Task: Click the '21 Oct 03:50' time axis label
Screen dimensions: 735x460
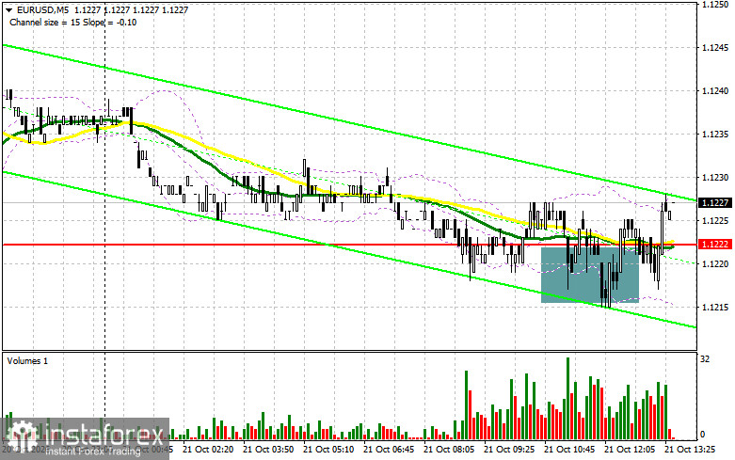Action: pyautogui.click(x=268, y=450)
